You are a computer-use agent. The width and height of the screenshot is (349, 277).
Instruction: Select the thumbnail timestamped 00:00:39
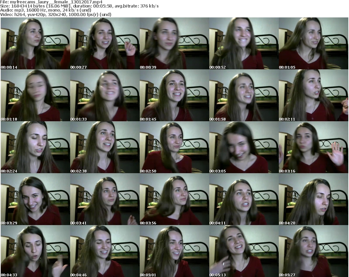click(174, 43)
